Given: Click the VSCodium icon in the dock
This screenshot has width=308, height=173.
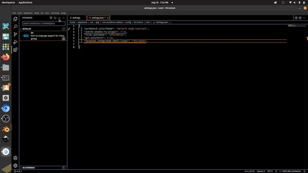Looking at the screenshot, I should [x=6, y=152].
